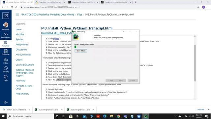Open Google Chrome from taskbar
The width and height of the screenshot is (211, 119).
point(118,116)
